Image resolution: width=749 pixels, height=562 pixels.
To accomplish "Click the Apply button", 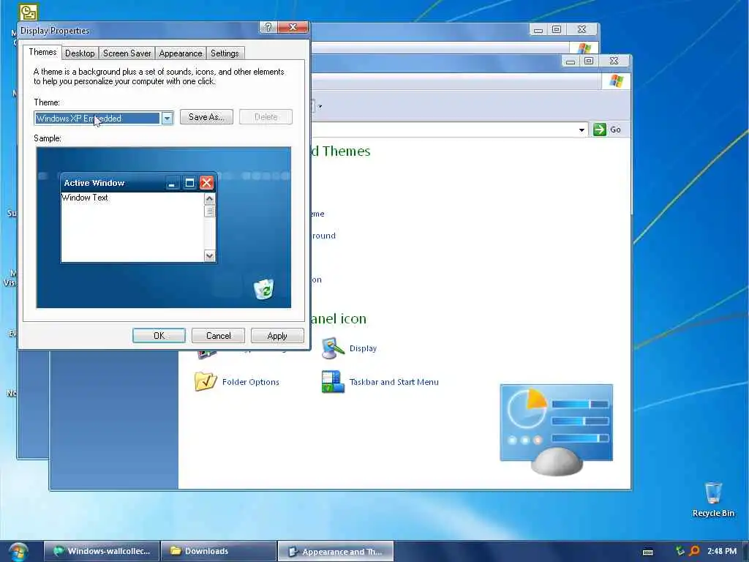I will pos(277,335).
